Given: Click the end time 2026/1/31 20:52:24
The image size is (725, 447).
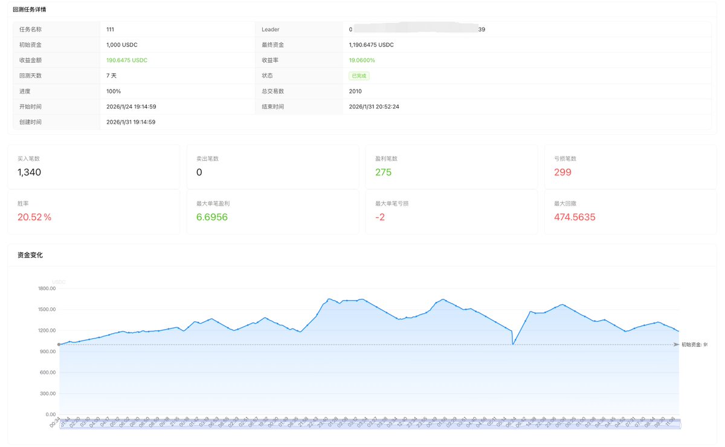Looking at the screenshot, I should pyautogui.click(x=374, y=106).
